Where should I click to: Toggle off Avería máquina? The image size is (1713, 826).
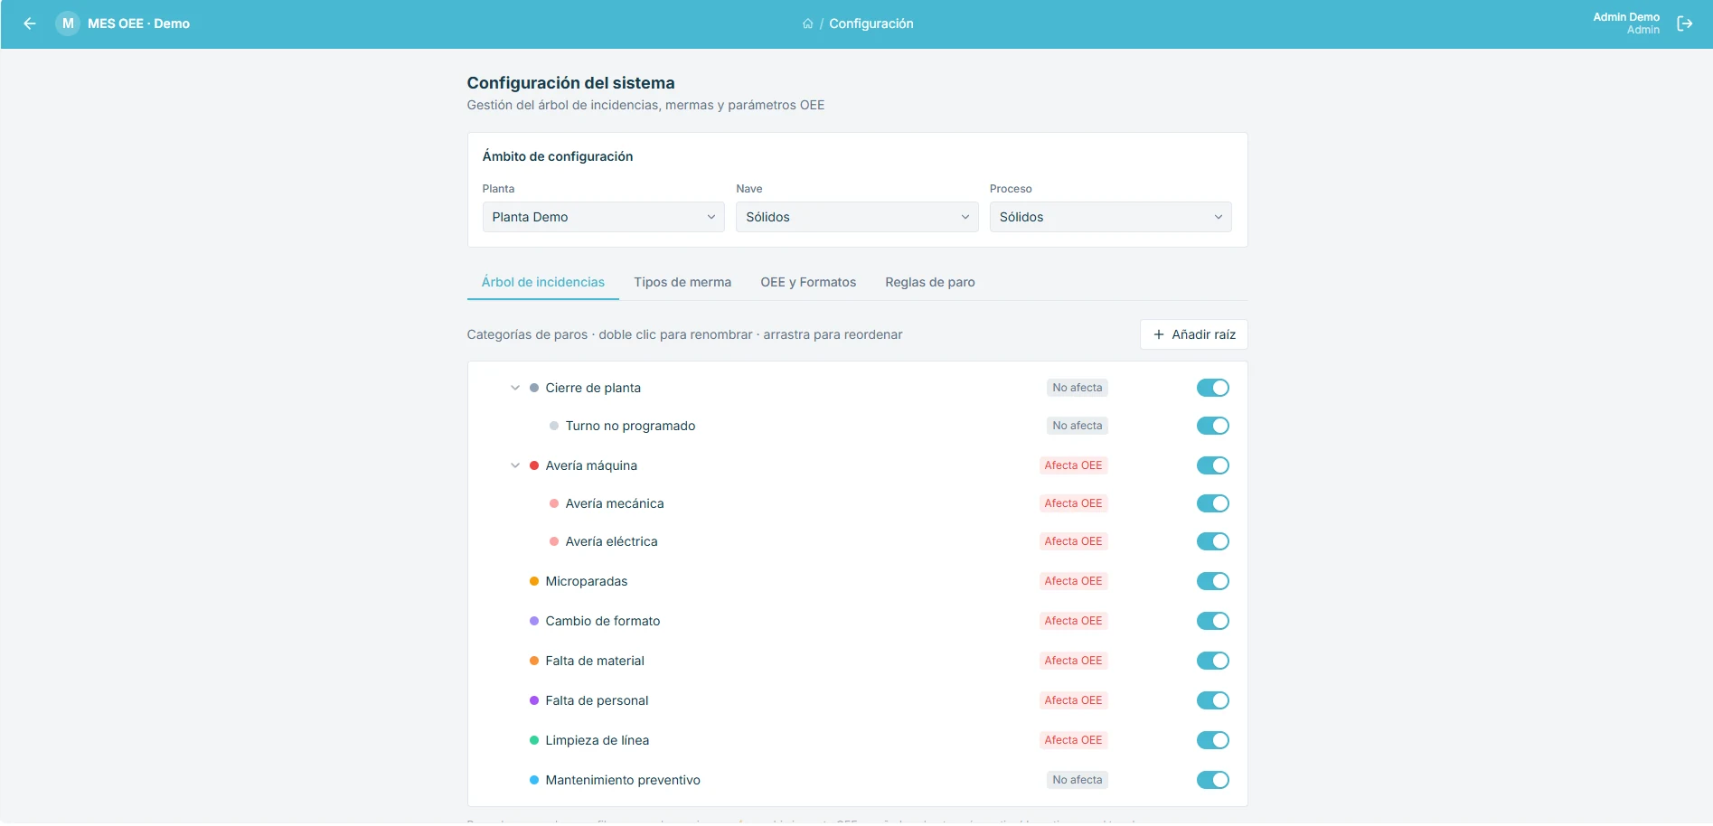coord(1213,465)
